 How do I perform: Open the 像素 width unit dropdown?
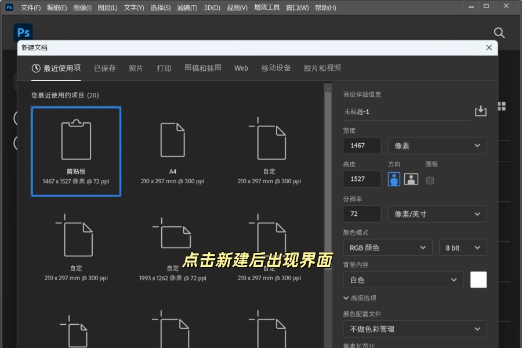pos(437,146)
